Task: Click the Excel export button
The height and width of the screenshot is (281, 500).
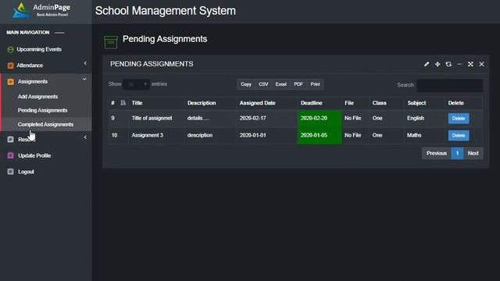Action: 281,84
